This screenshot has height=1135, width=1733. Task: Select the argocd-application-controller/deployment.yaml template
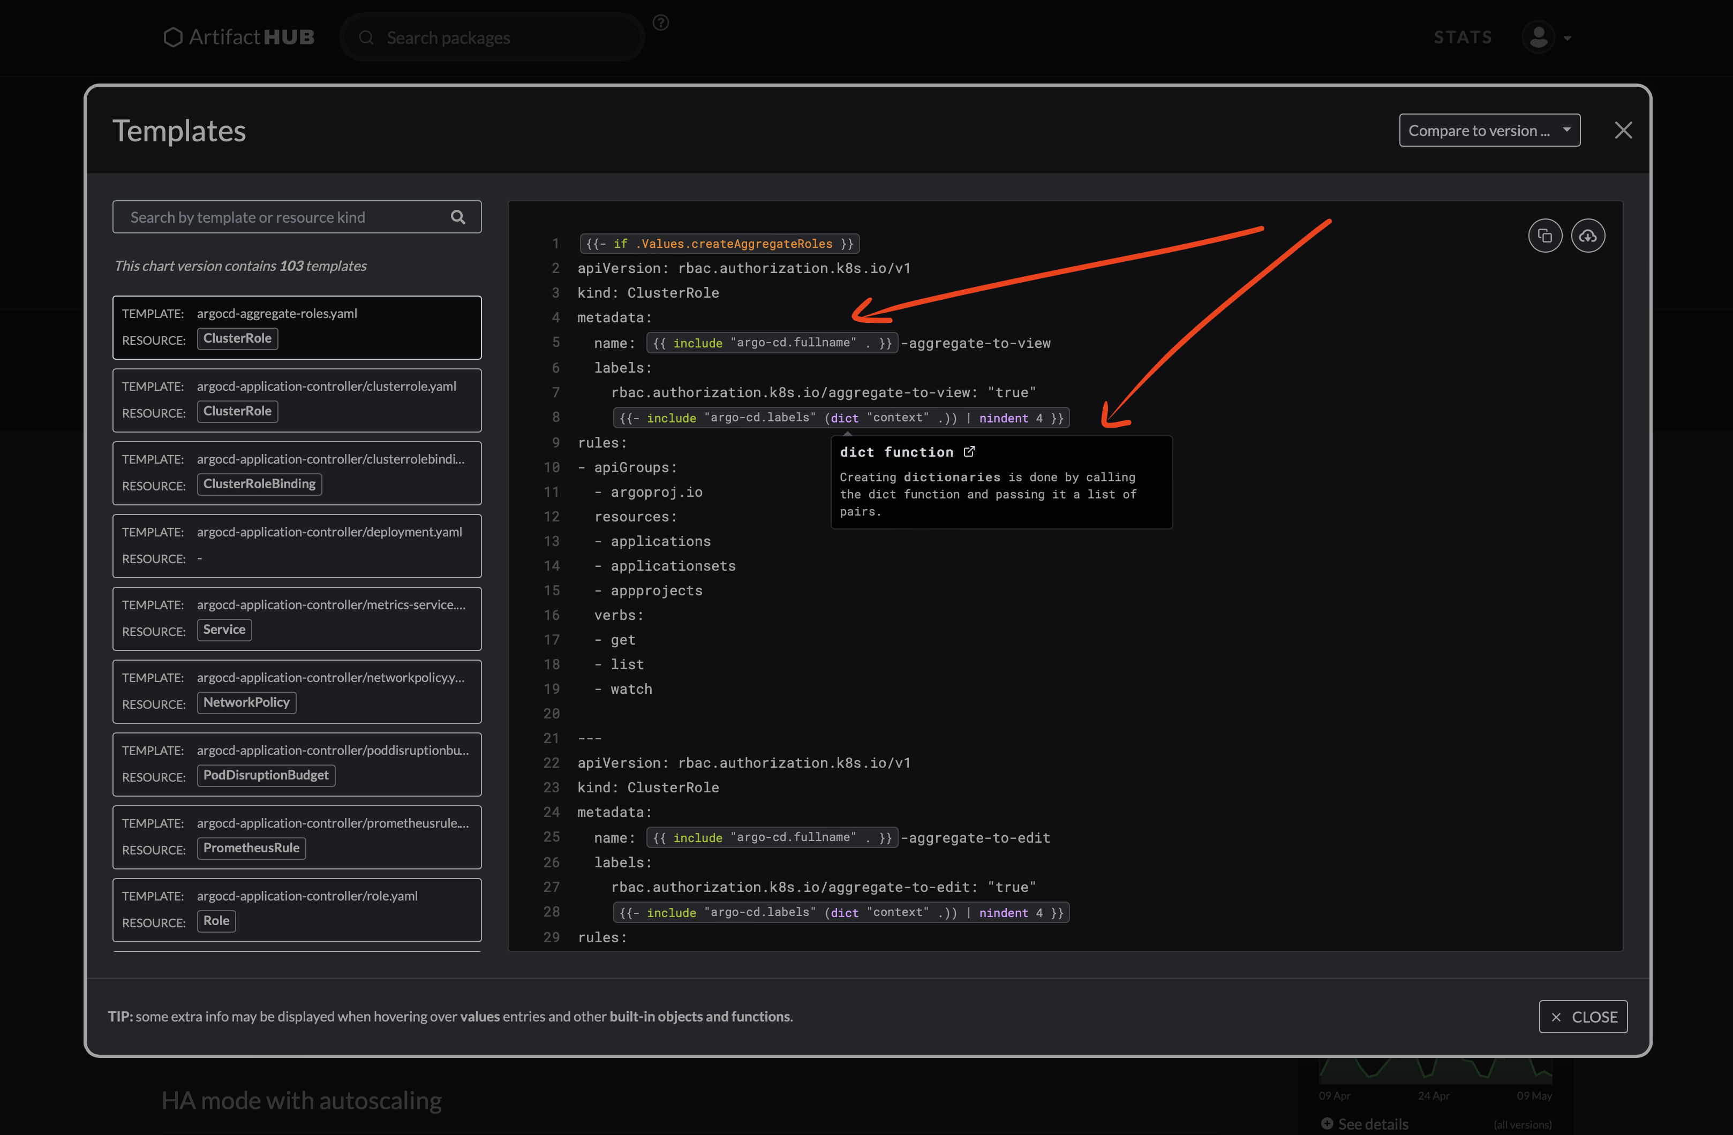296,546
